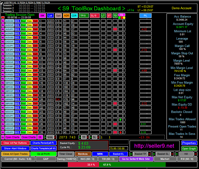Click the red TD indicator for USDCAD
Viewport: 199px width, 169px height.
pos(115,124)
